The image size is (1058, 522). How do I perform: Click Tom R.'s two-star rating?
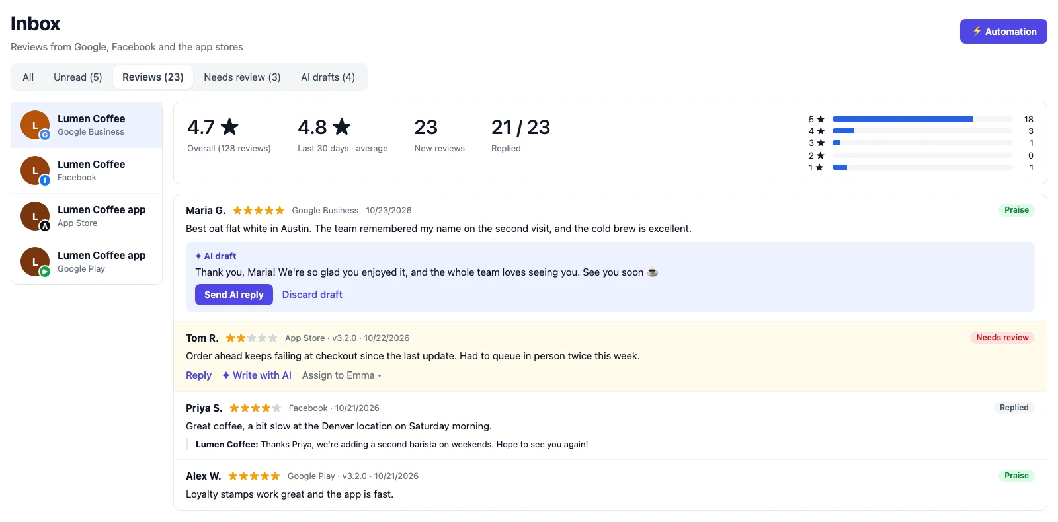tap(251, 338)
